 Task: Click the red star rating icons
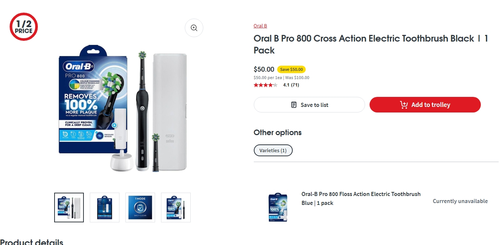265,85
